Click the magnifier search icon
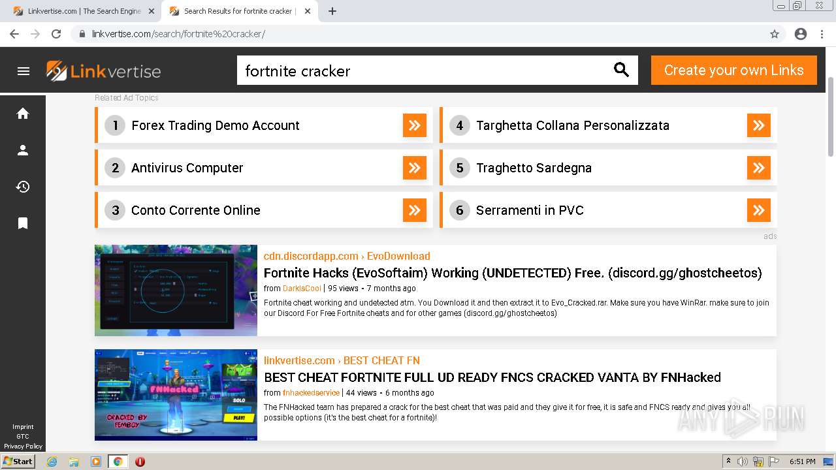This screenshot has width=836, height=470. (621, 70)
